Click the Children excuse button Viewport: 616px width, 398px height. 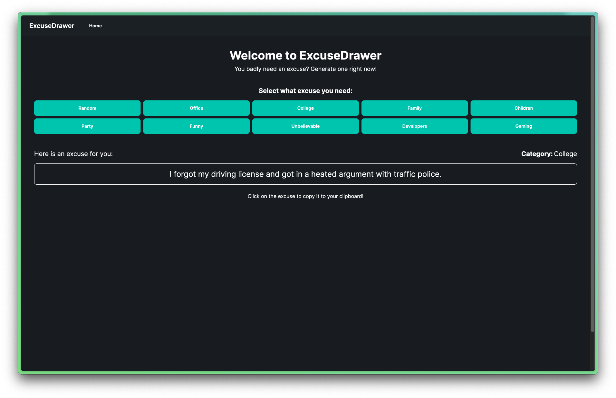[x=524, y=108]
